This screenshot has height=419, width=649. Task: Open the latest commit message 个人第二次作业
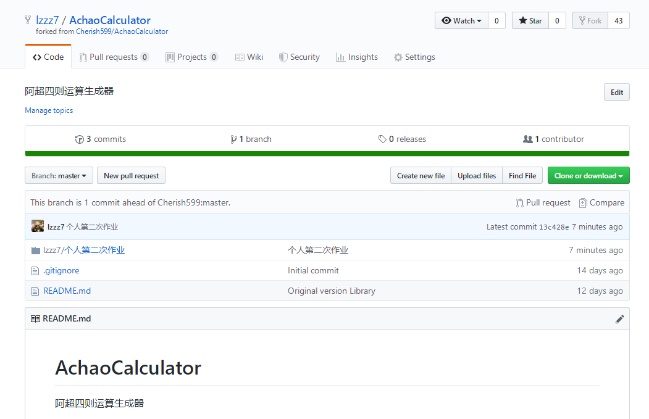click(x=92, y=227)
